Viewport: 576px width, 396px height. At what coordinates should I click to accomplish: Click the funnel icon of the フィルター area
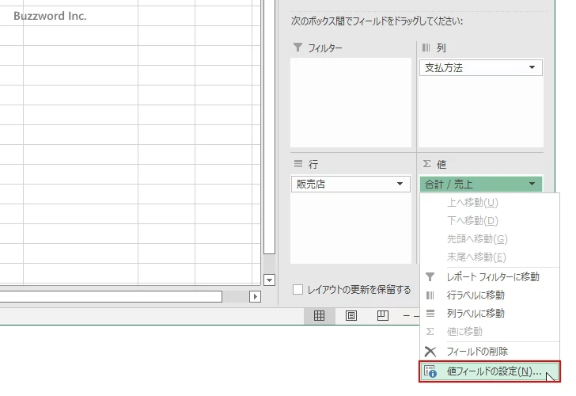click(298, 48)
